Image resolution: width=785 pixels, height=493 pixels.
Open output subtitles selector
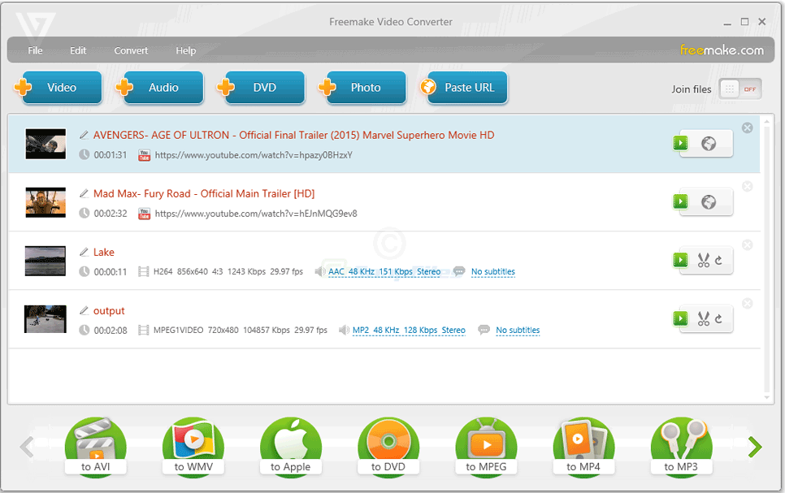[x=518, y=331]
